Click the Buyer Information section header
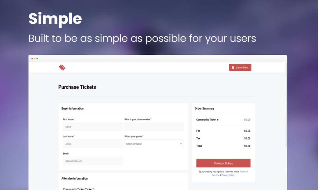 pos(73,109)
